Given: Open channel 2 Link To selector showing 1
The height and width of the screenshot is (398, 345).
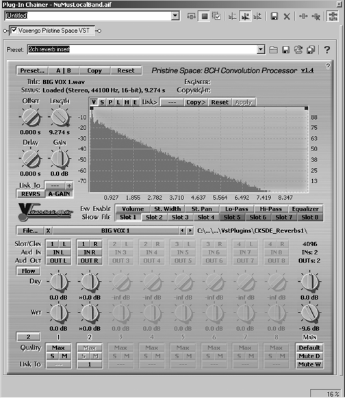Looking at the screenshot, I should click(x=90, y=364).
